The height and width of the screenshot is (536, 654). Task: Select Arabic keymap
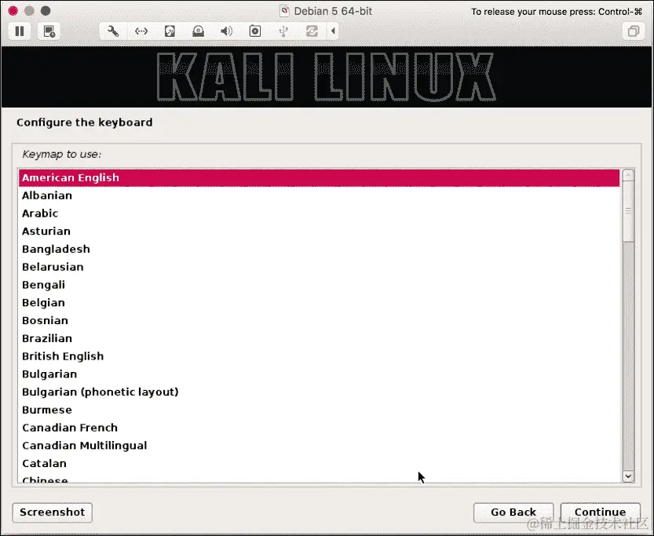[x=319, y=213]
